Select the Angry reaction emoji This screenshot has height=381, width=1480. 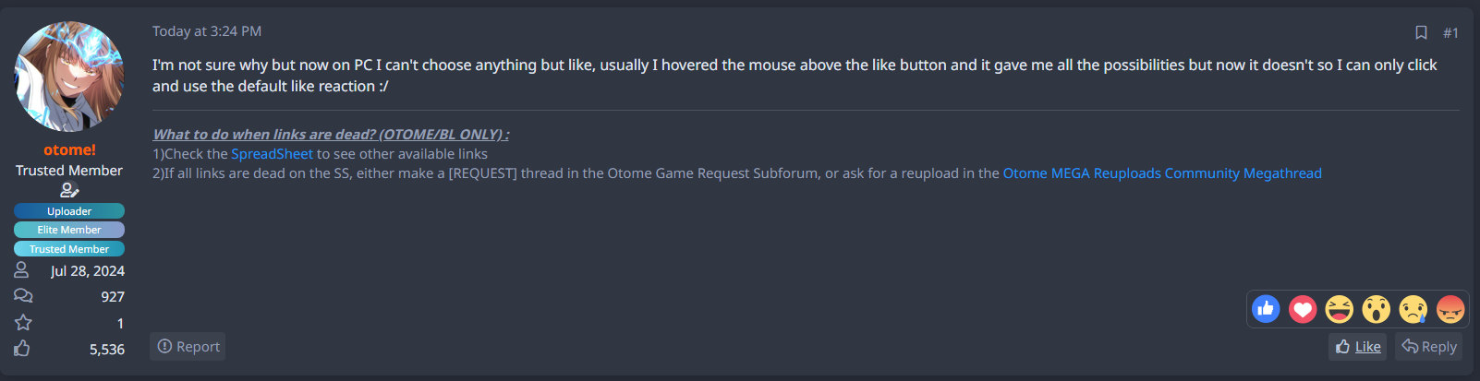[1450, 309]
